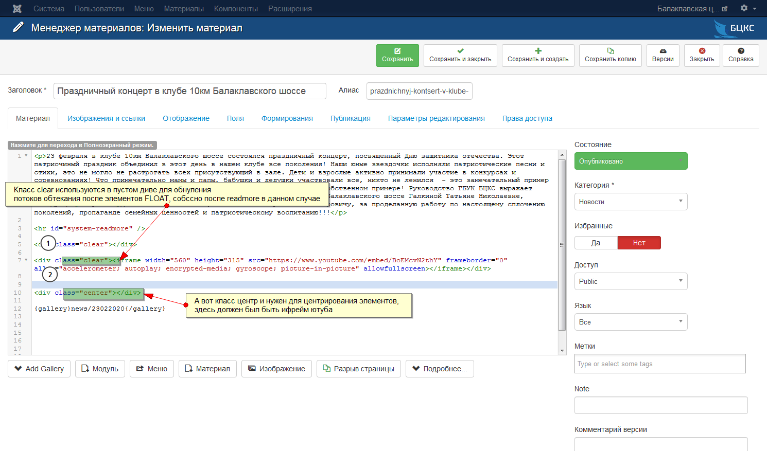Open the Справка help button
Viewport: 767px width, 451px height.
pos(741,55)
